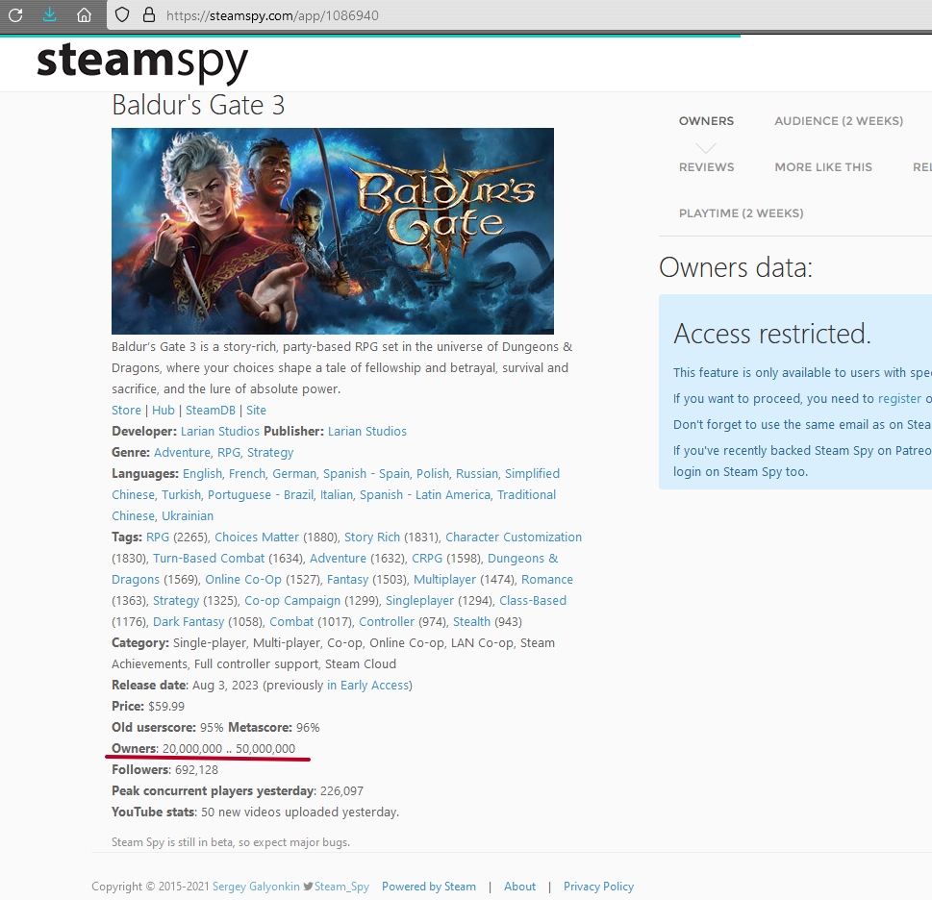932x900 pixels.
Task: Select Spanish - Latin America language link
Action: point(425,495)
